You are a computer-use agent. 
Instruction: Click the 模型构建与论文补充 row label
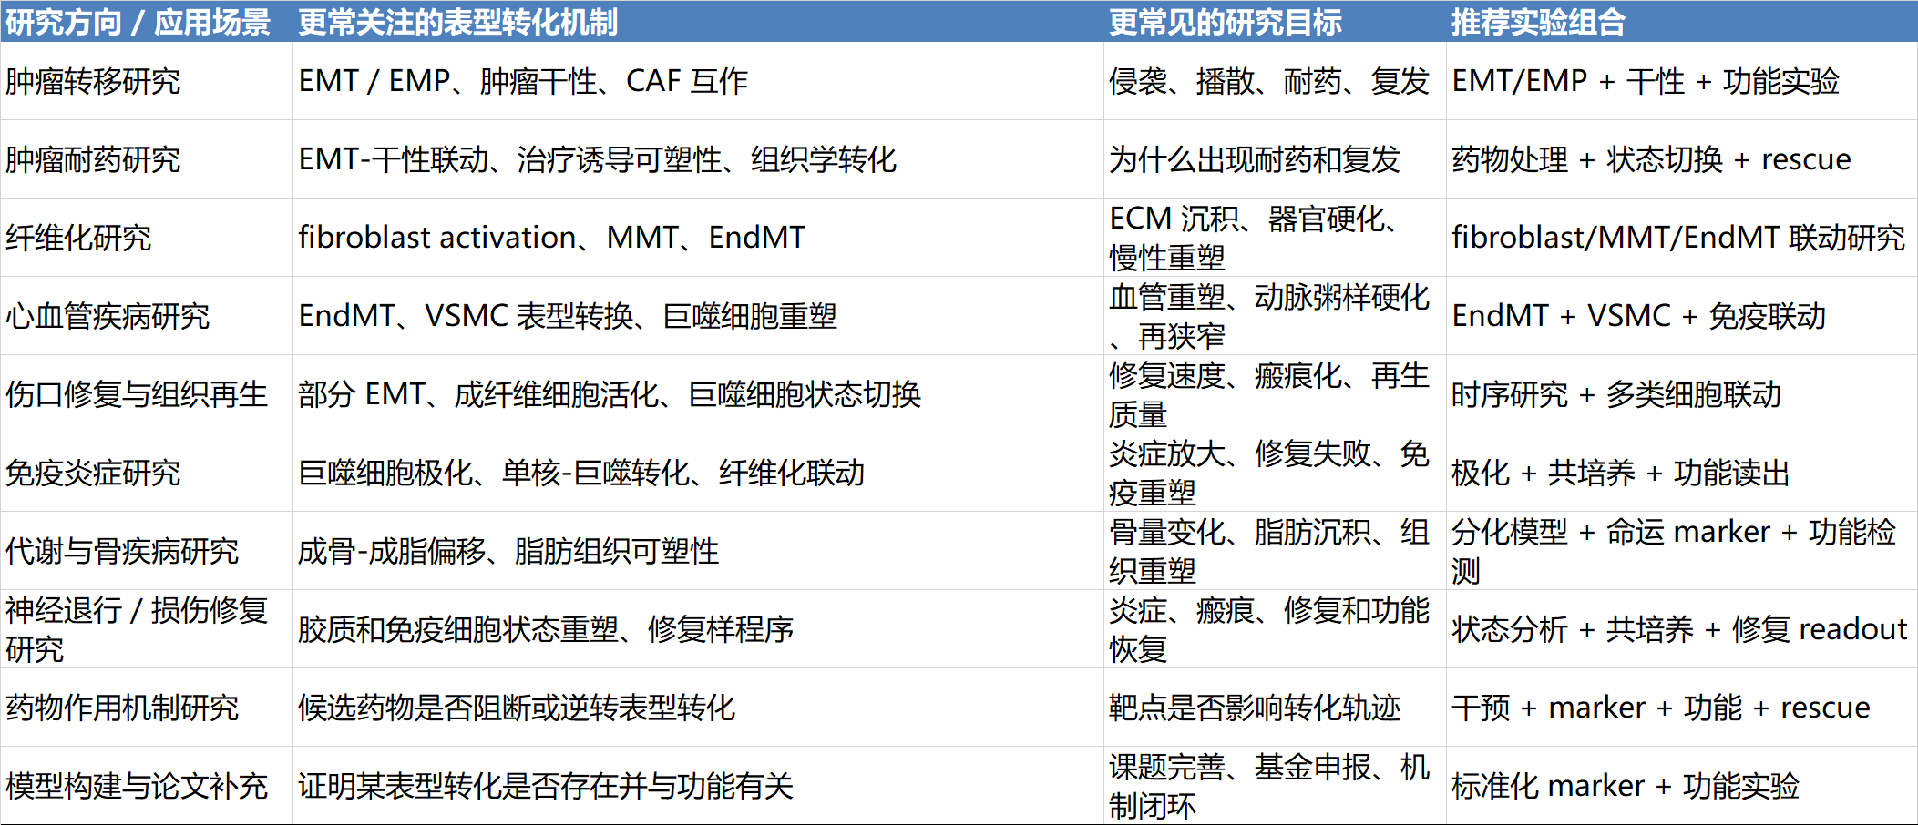(x=137, y=786)
